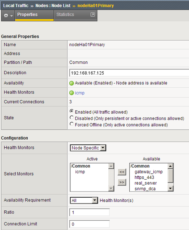The width and height of the screenshot is (189, 230).
Task: Open Availability Requirement All dropdown
Action: tap(84, 200)
